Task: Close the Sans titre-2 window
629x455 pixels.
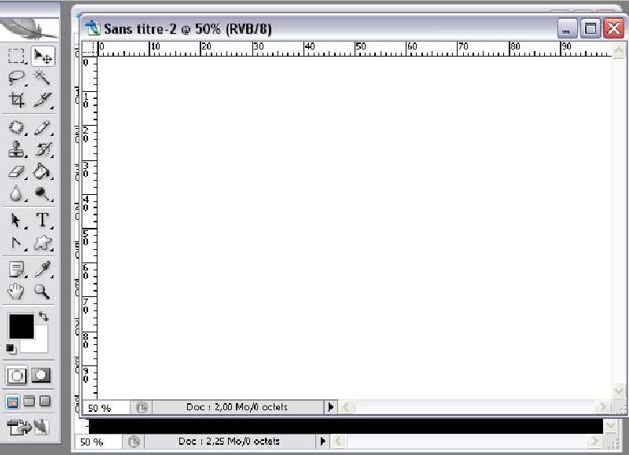Action: tap(614, 29)
